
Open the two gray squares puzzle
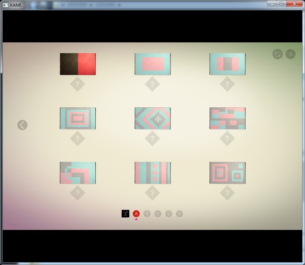(227, 173)
